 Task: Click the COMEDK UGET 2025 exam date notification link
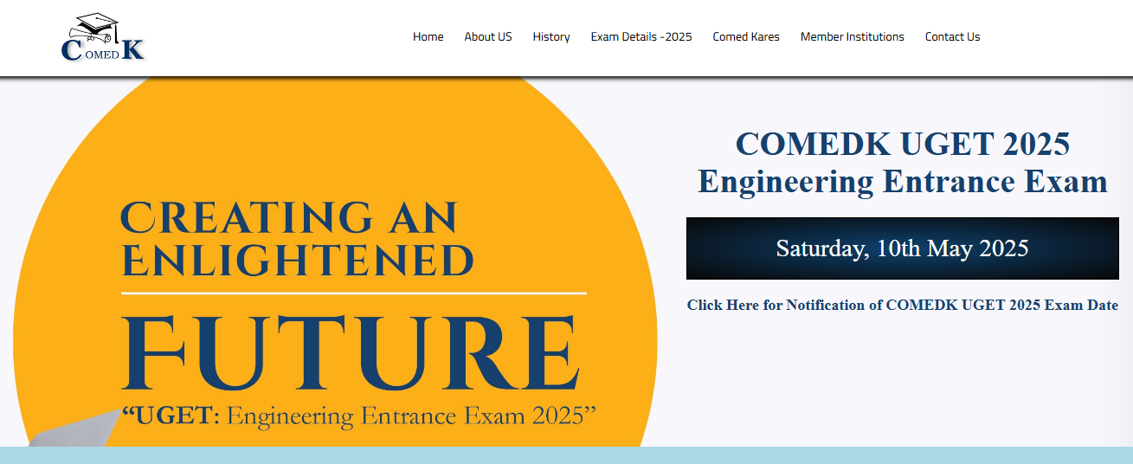tap(903, 305)
